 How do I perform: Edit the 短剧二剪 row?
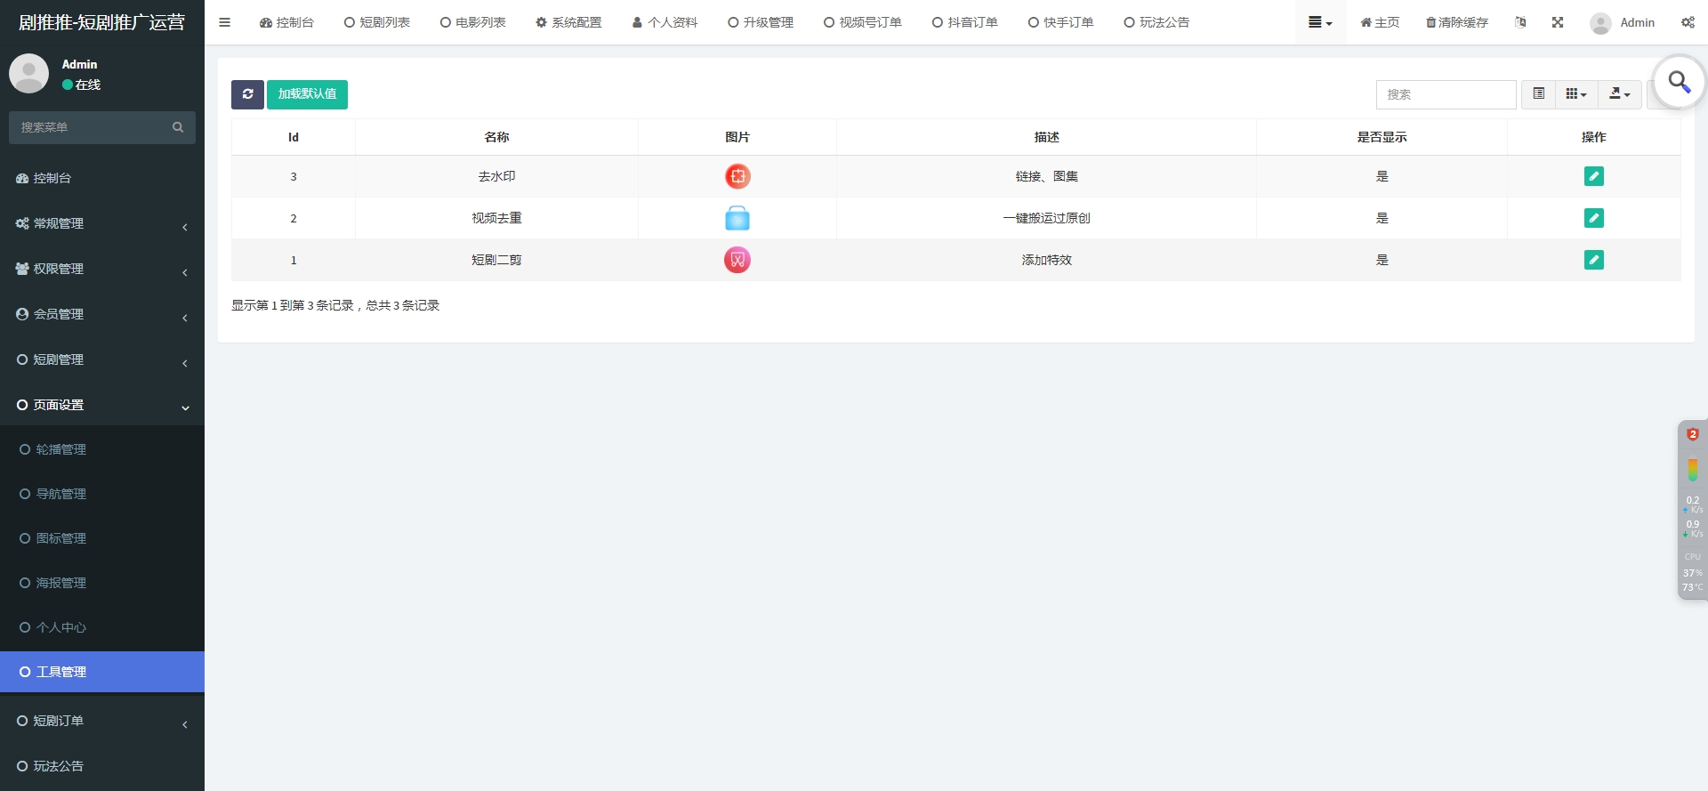coord(1593,260)
